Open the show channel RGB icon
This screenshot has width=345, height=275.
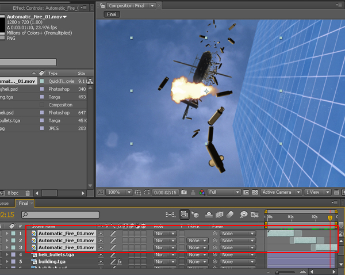pyautogui.click(x=202, y=192)
